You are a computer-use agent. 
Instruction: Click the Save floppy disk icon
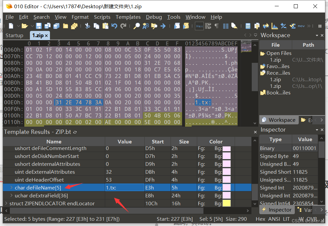tap(39, 26)
